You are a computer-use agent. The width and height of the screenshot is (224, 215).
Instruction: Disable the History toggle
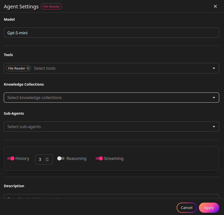(10, 158)
